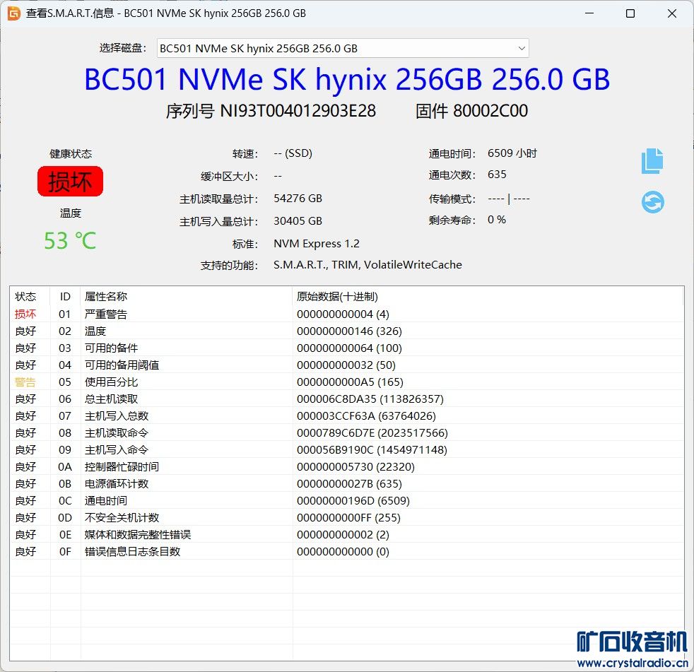Screen dimensions: 694x672
Task: Click raw value 000000000004 (4)
Action: click(x=343, y=314)
